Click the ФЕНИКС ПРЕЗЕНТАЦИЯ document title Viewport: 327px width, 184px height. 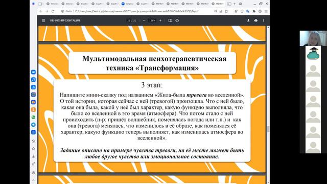(x=65, y=20)
